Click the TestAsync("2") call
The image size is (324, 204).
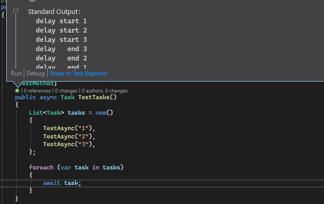point(67,136)
